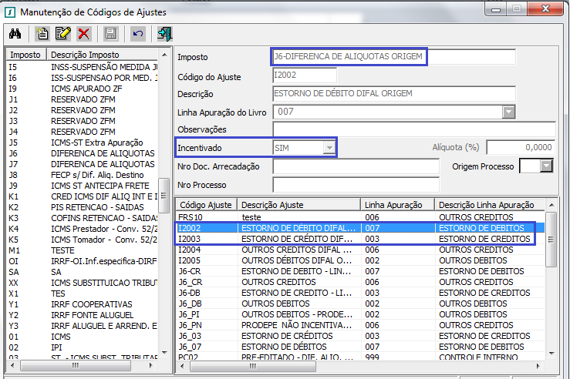
Task: Click the binoculars search icon
Action: point(15,34)
